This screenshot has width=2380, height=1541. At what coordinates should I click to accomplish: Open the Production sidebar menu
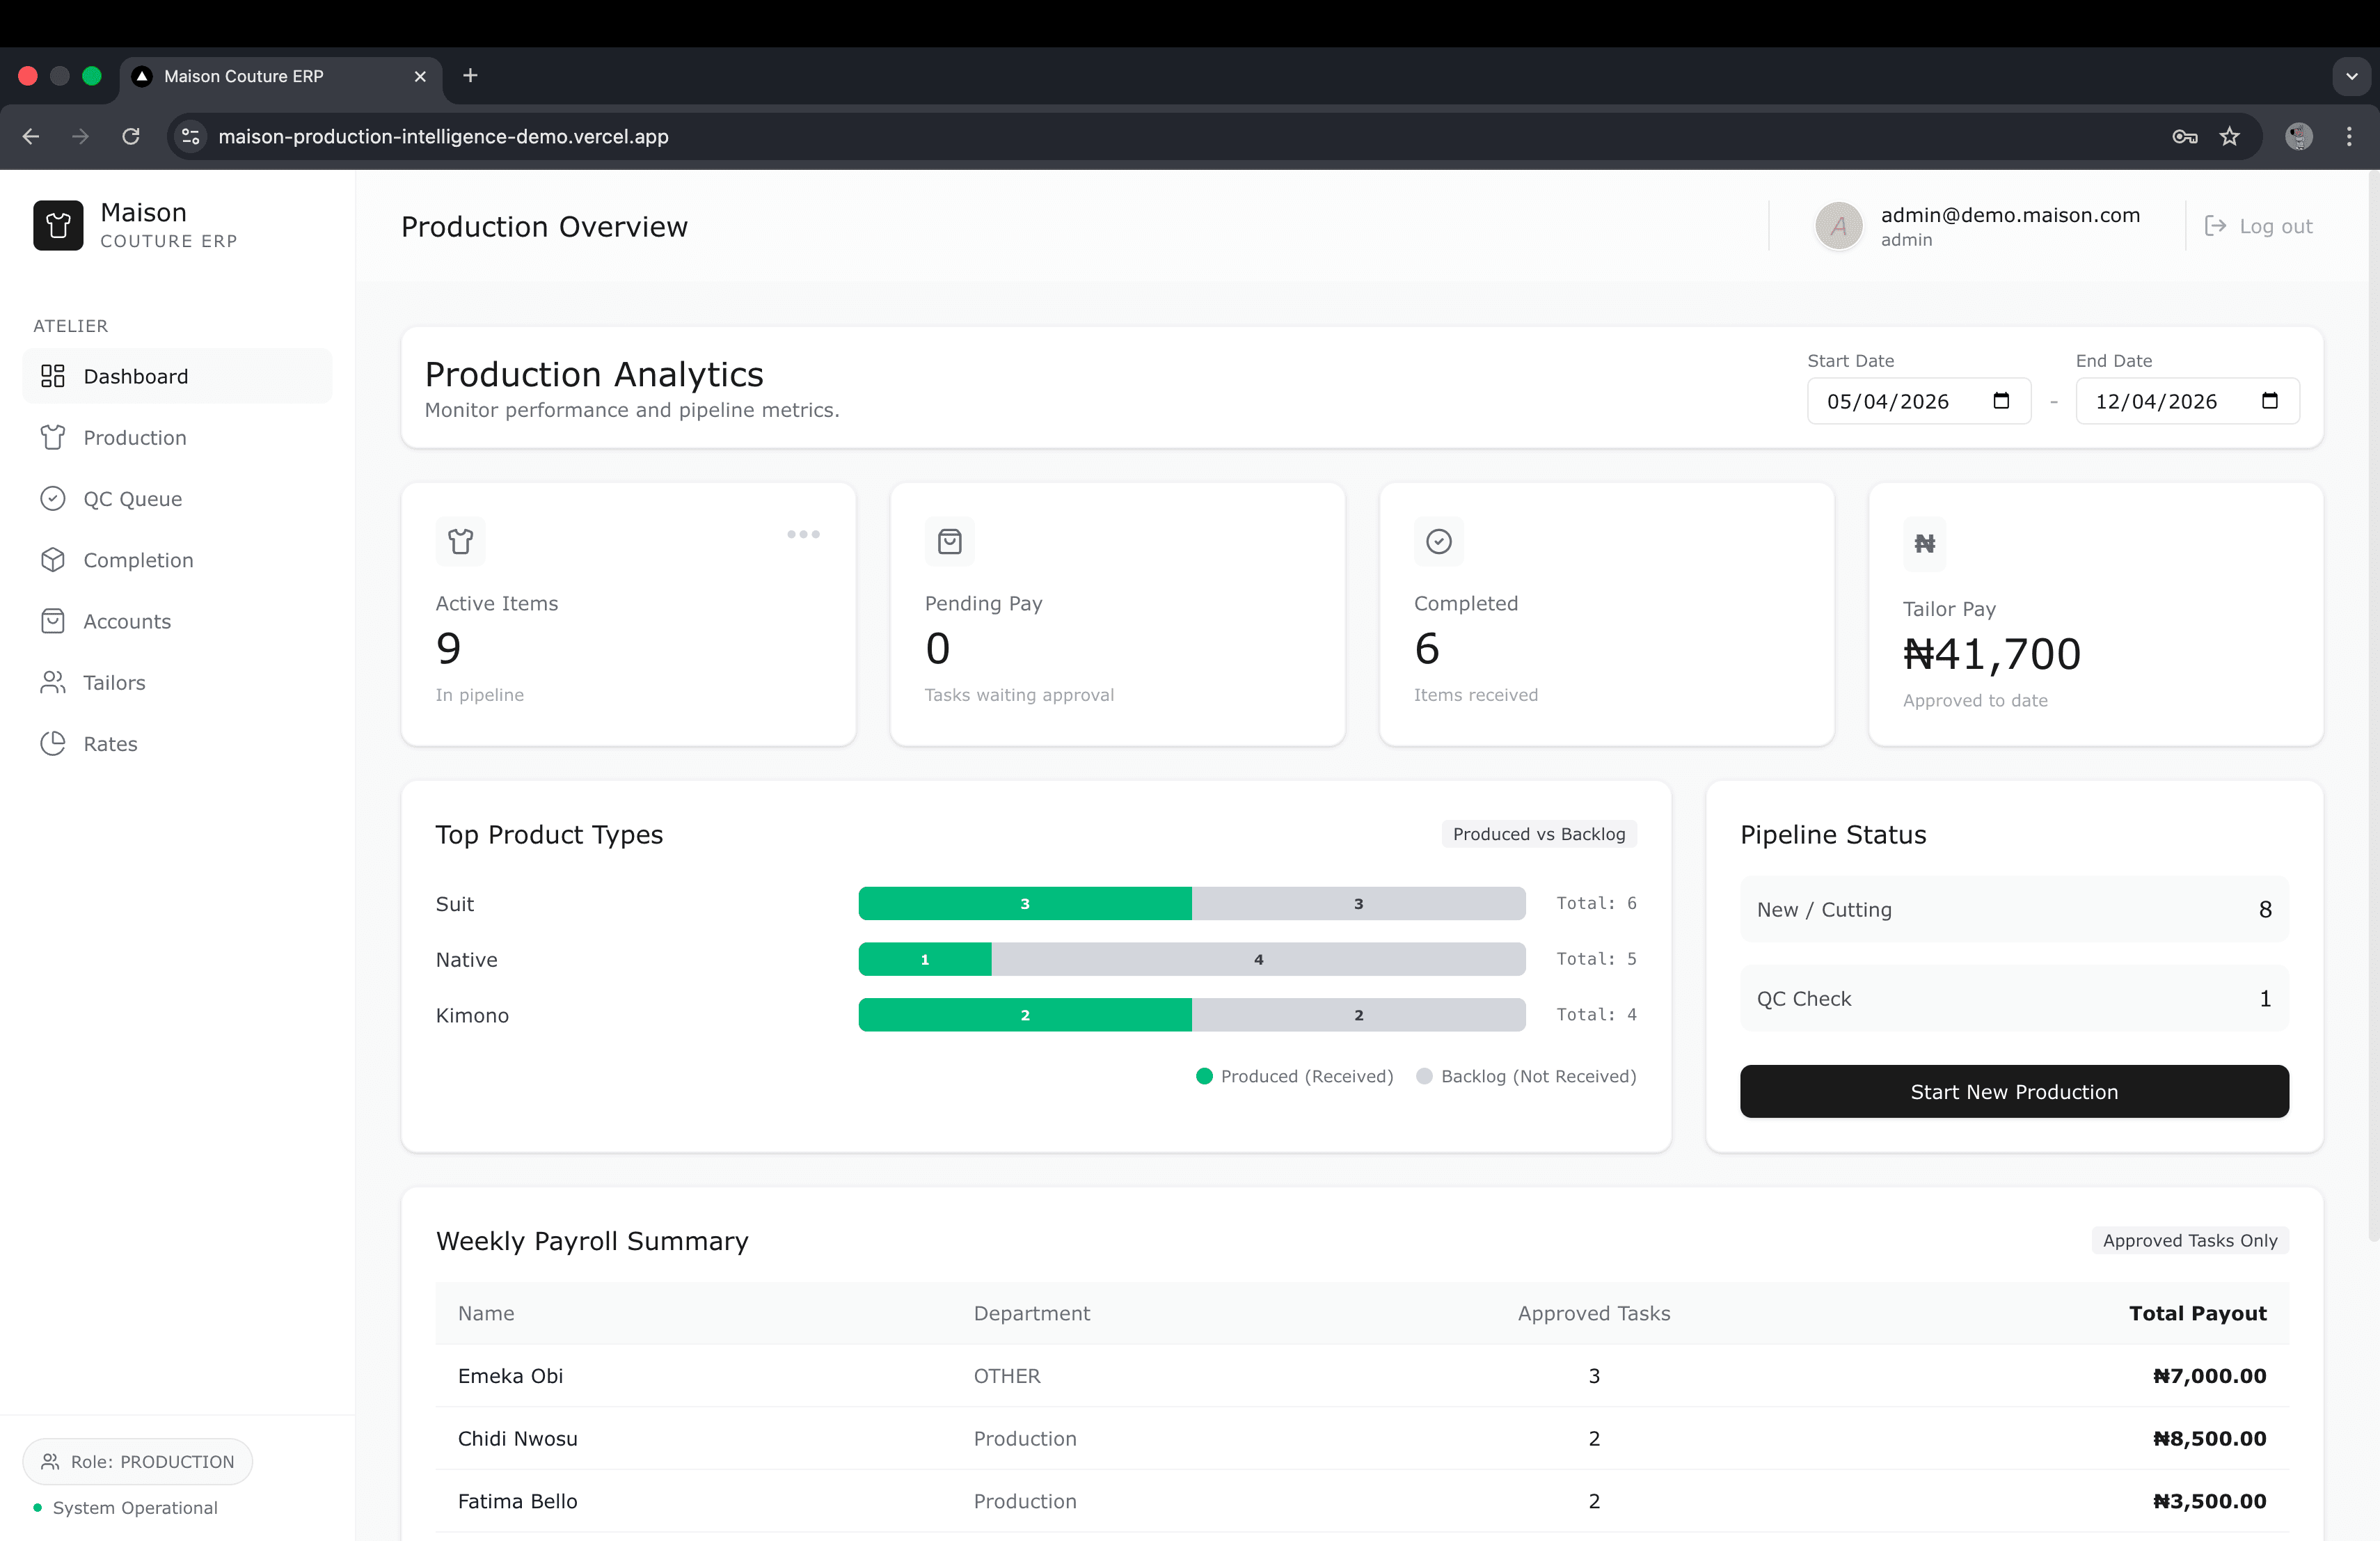pyautogui.click(x=135, y=438)
